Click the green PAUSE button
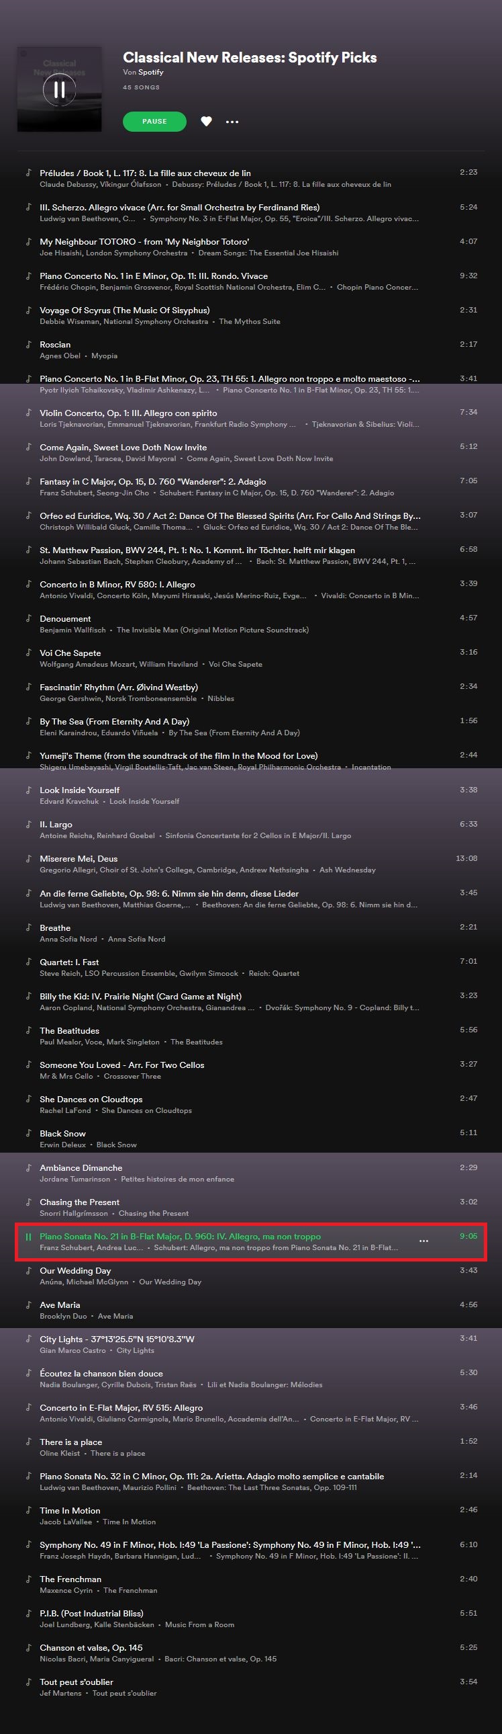 (154, 121)
